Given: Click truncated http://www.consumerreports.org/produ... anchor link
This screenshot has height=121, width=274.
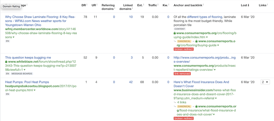Looking at the screenshot, I should [x=205, y=59].
